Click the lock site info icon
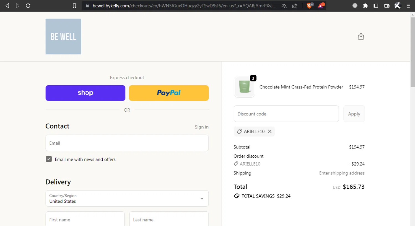Image resolution: width=415 pixels, height=226 pixels. click(x=87, y=6)
